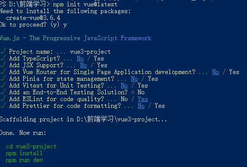Select underlined Yes for ESLint code quality
247x167 pixels.
coord(143,99)
